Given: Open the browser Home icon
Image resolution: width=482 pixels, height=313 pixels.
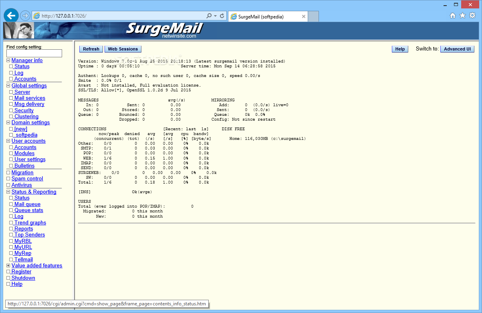Looking at the screenshot, I should (453, 16).
